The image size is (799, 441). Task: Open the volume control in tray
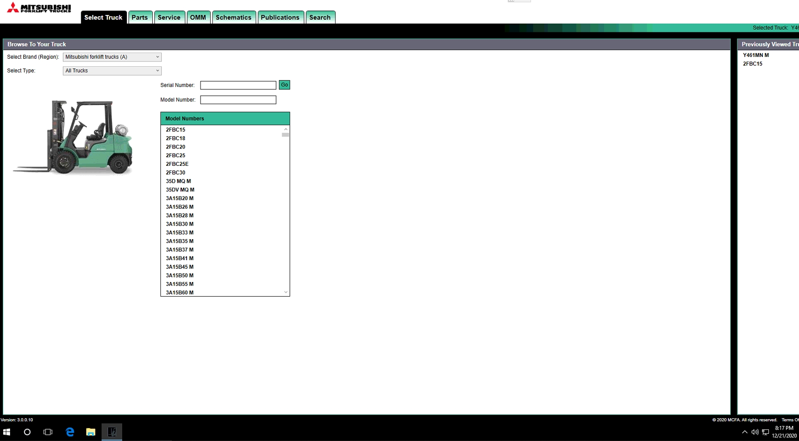(x=755, y=432)
